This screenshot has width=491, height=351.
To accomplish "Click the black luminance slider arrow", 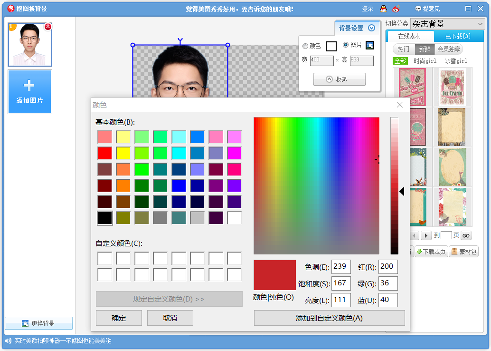I will [x=402, y=191].
